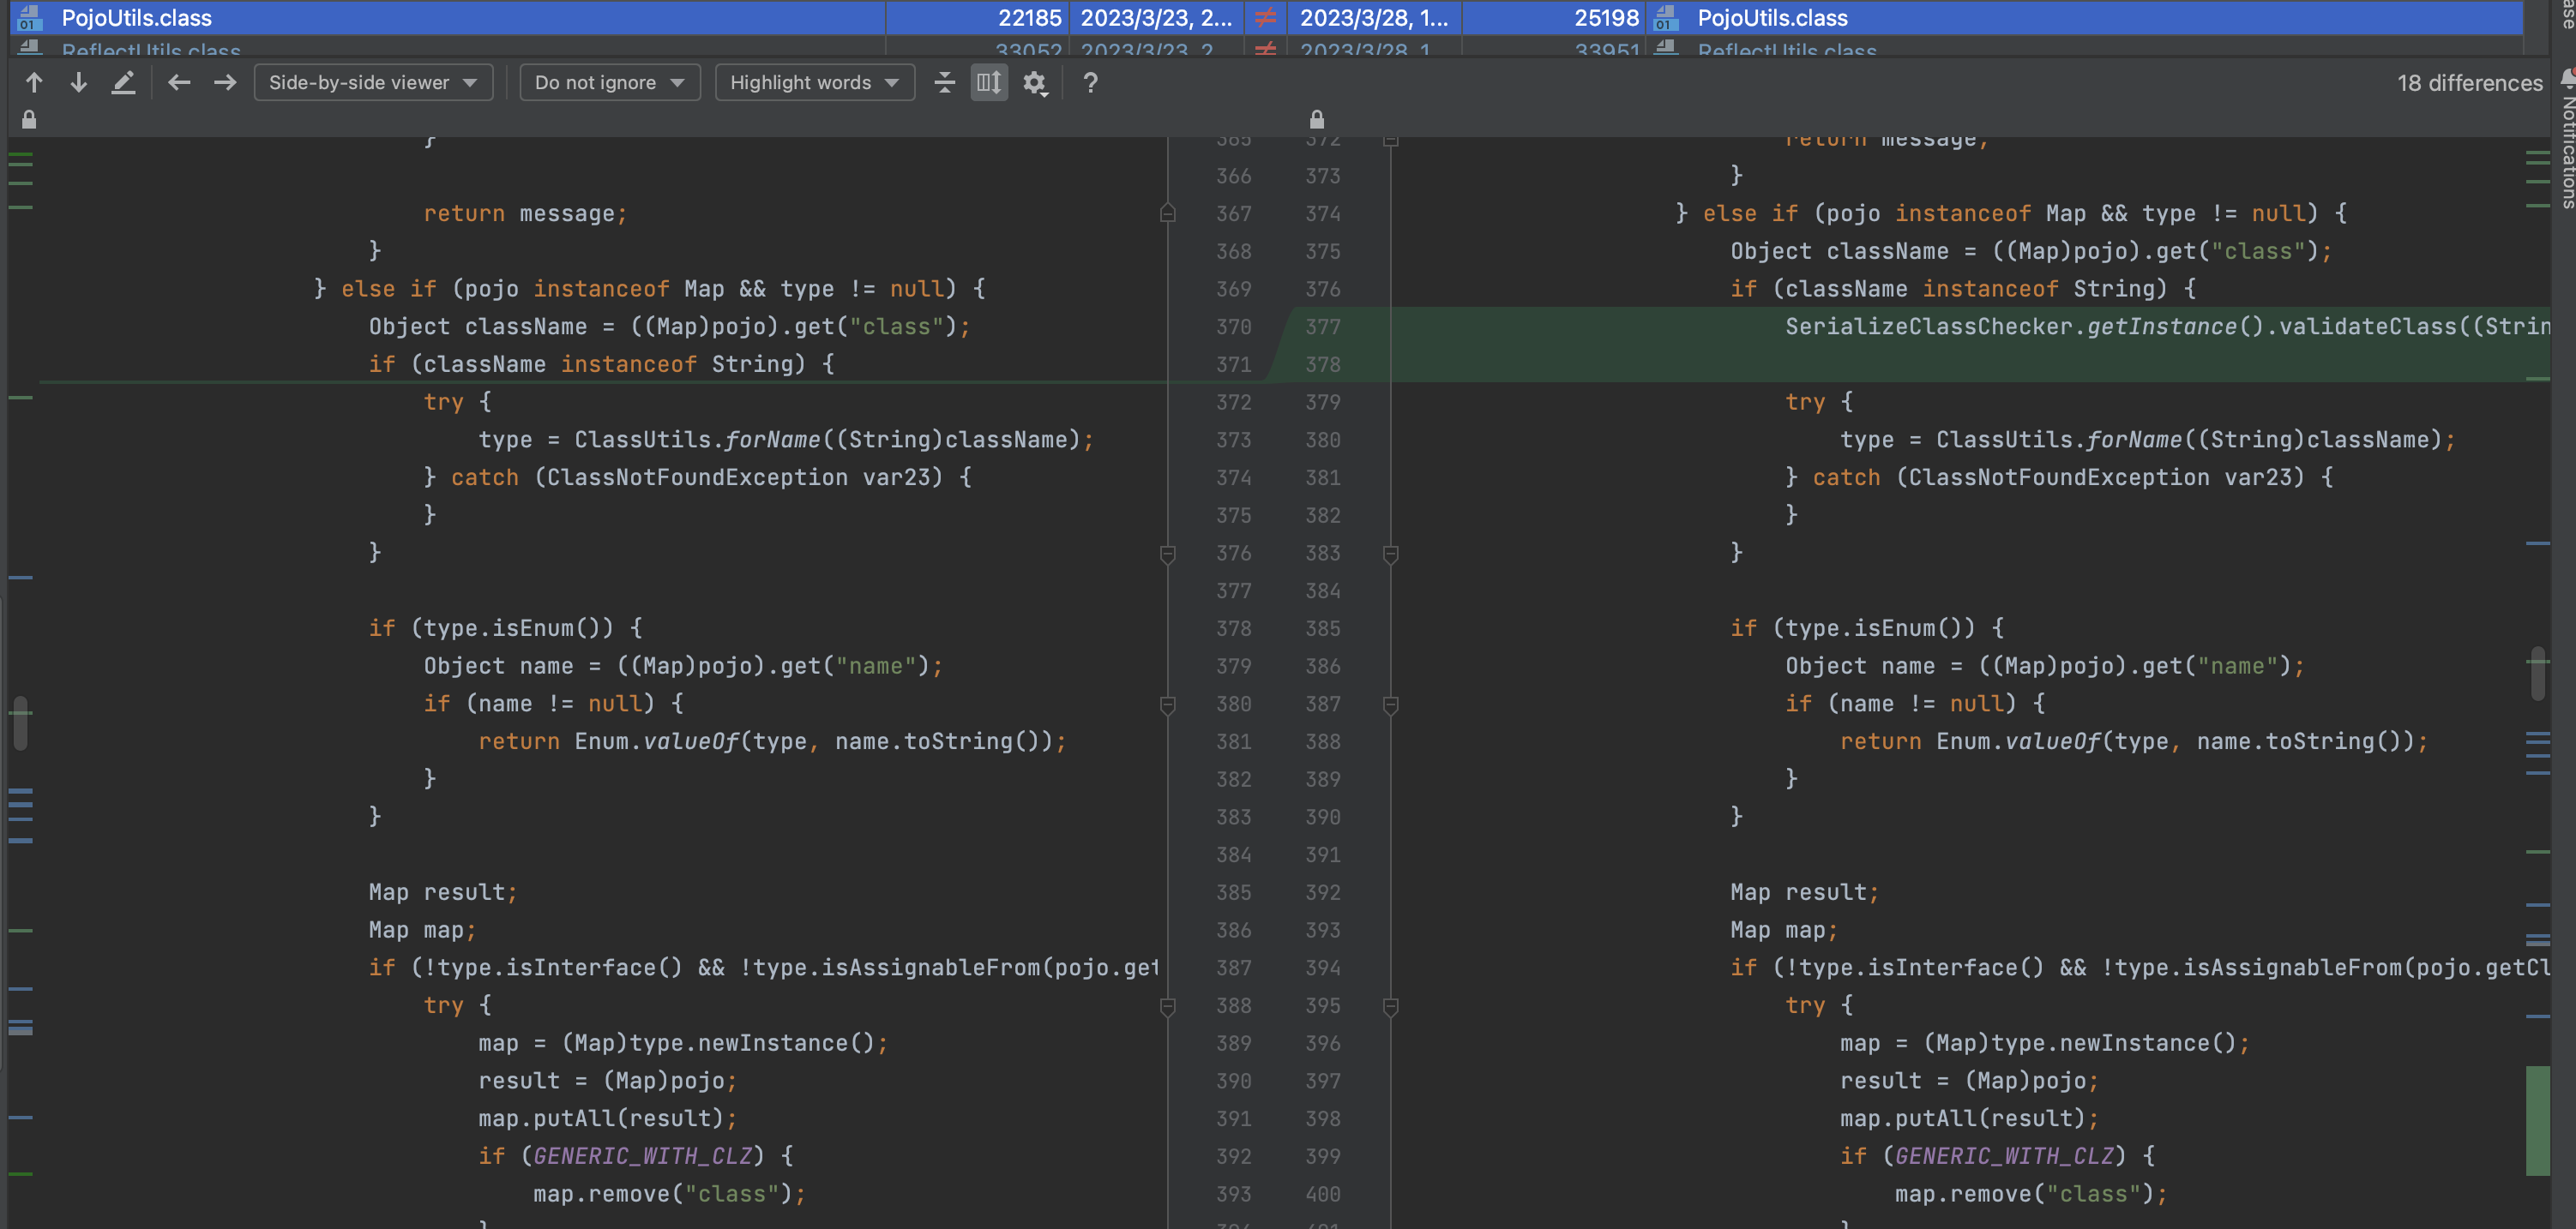This screenshot has height=1229, width=2576.
Task: Click not-equal icon in PojoUtils row
Action: coord(1265,18)
